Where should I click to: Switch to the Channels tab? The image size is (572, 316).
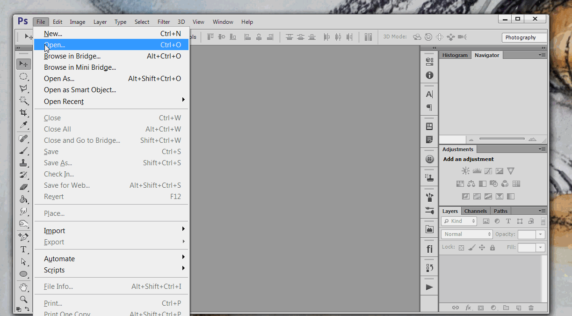click(x=476, y=211)
